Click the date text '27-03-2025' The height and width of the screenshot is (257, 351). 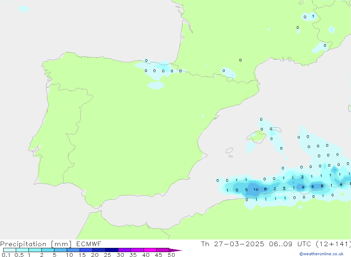239,244
